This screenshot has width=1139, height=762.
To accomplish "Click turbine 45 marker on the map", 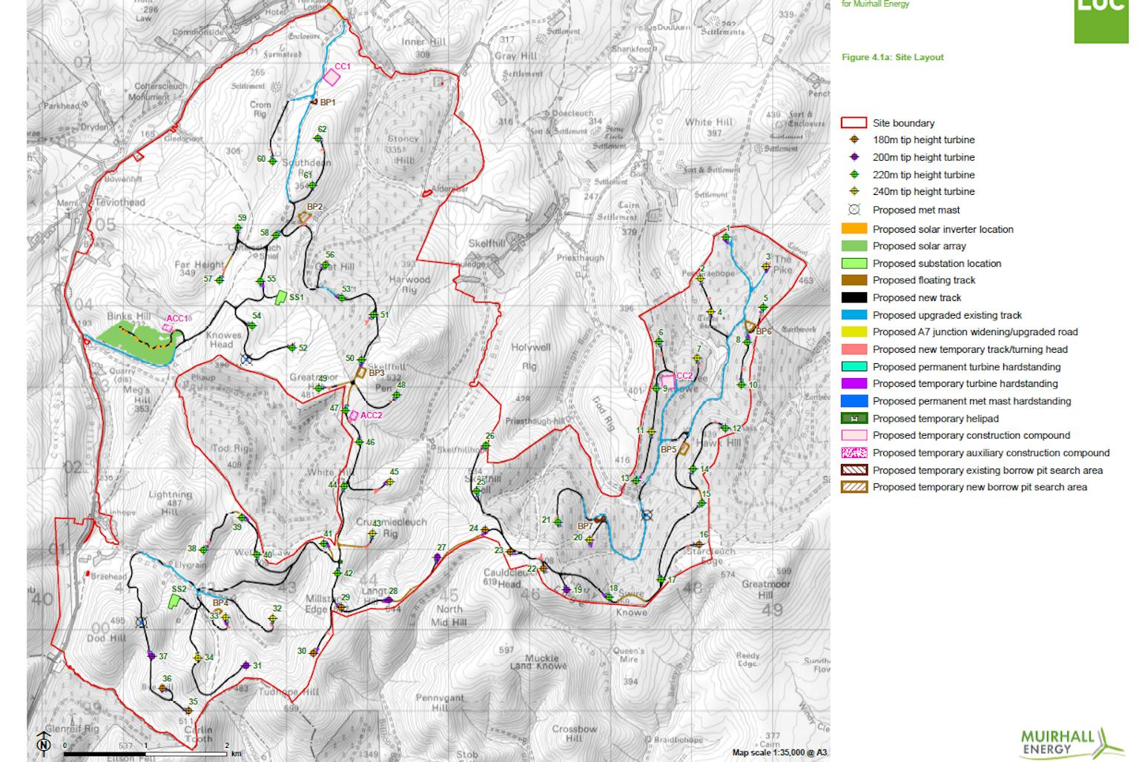I will pyautogui.click(x=390, y=482).
